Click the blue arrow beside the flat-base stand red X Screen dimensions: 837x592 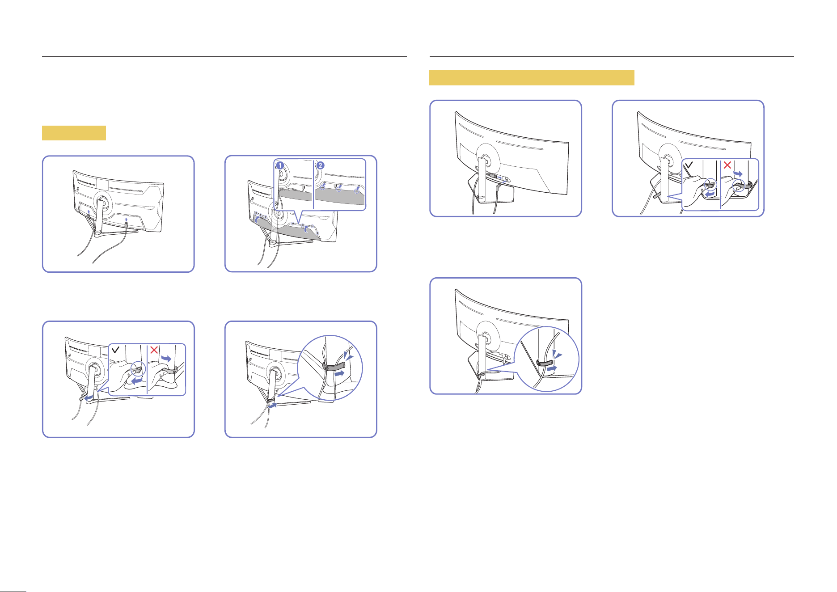point(738,173)
